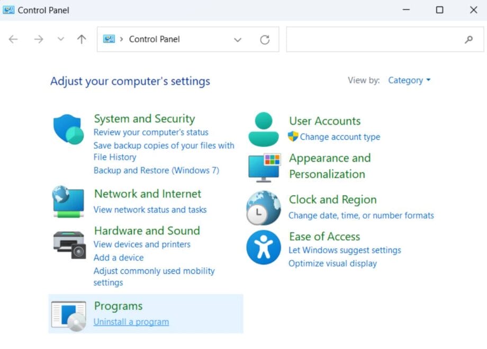Select the Programs category heading
Screen dimensions: 487x349
coord(118,306)
